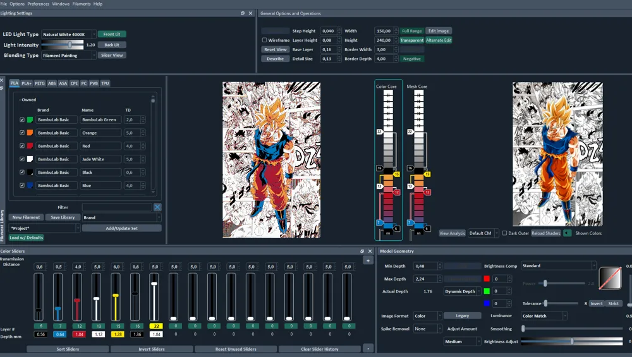The height and width of the screenshot is (357, 632).
Task: Click the Orange filament color swatch
Action: pos(30,133)
